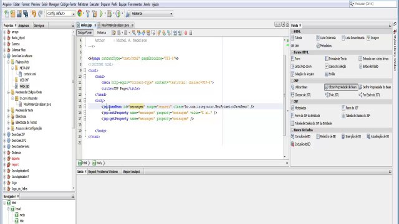Select the Consulta de BD palette item
The height and width of the screenshot is (224, 399).
click(300, 137)
